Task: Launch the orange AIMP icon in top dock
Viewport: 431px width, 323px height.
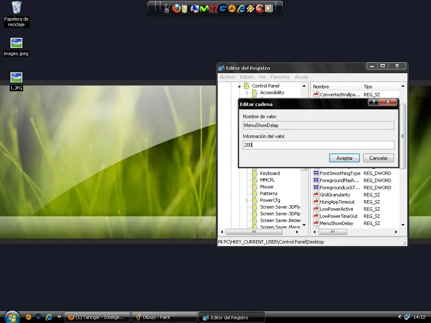Action: [232, 8]
